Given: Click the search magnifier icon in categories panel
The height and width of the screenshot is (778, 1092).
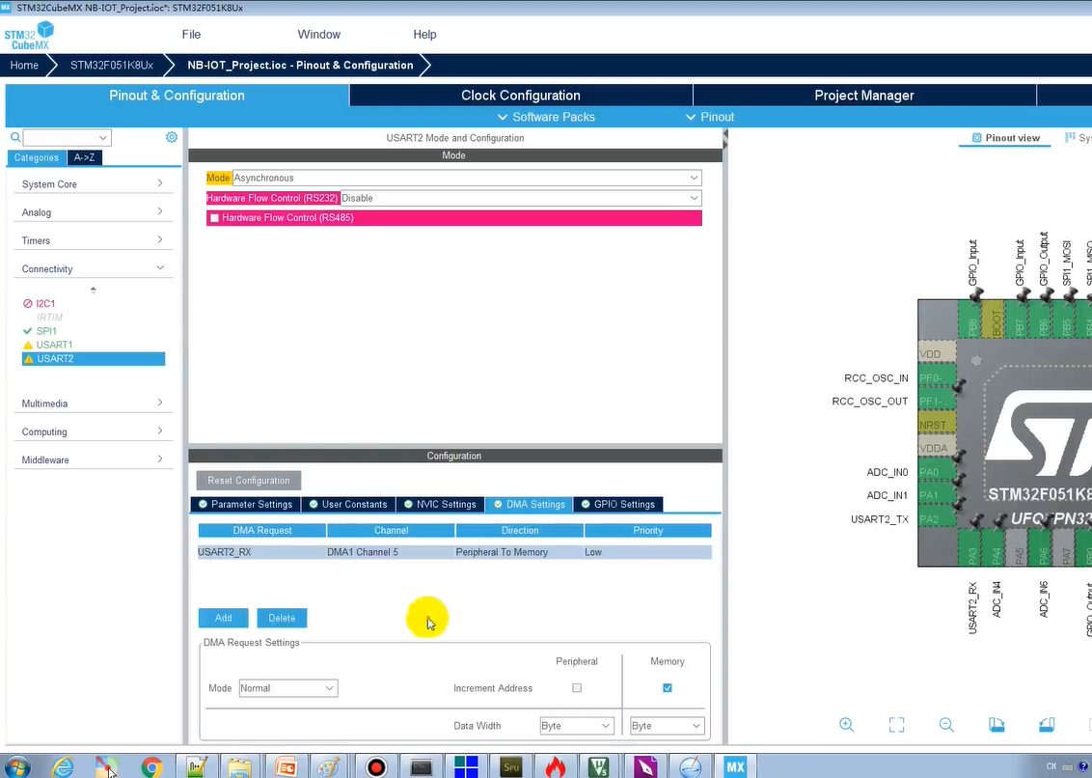Looking at the screenshot, I should point(15,137).
